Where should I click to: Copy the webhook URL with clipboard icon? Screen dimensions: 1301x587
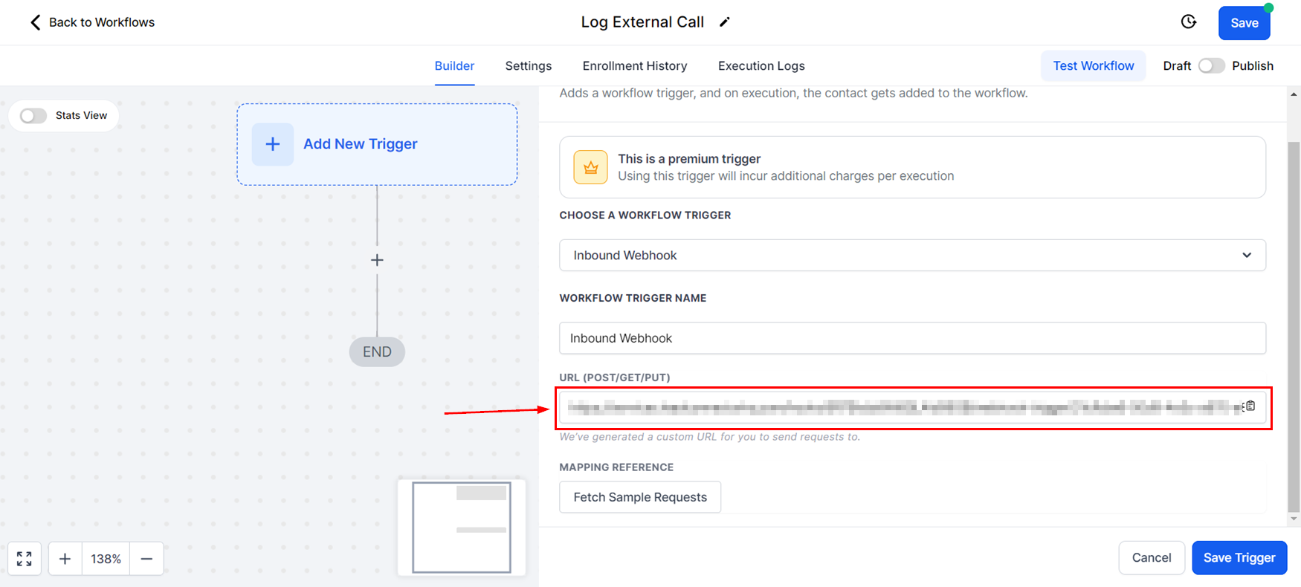pos(1250,406)
